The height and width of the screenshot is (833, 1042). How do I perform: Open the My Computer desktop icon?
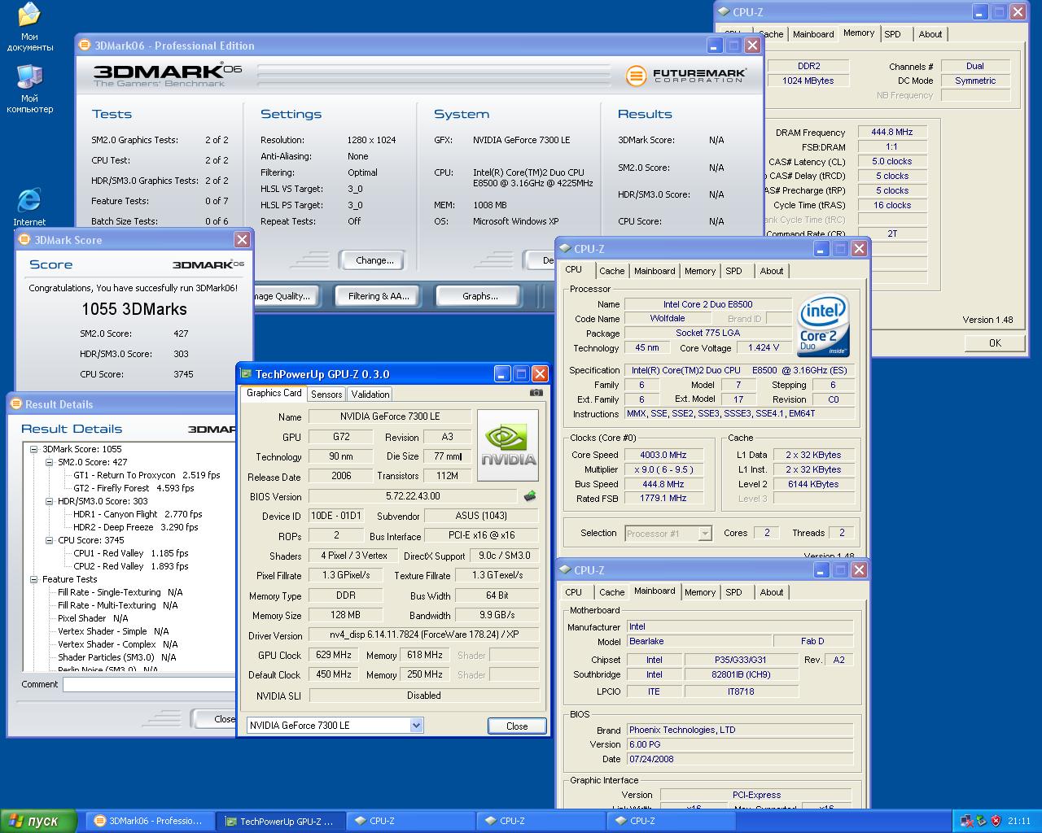pyautogui.click(x=29, y=89)
